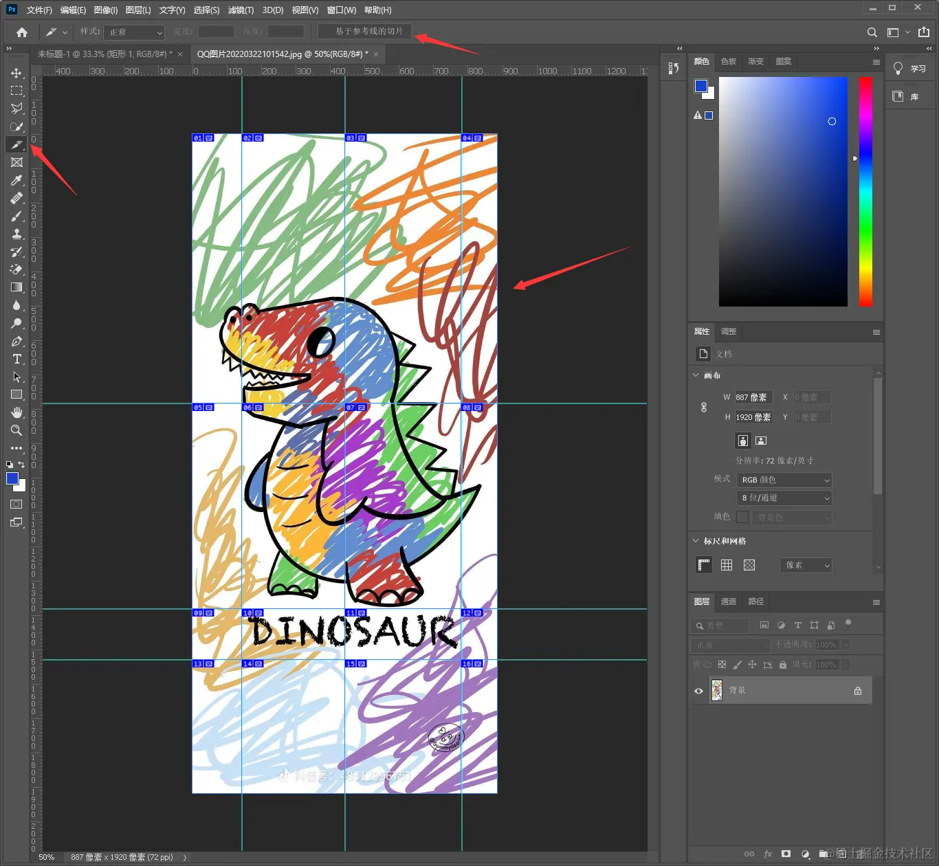Select the Pen tool

click(x=16, y=341)
